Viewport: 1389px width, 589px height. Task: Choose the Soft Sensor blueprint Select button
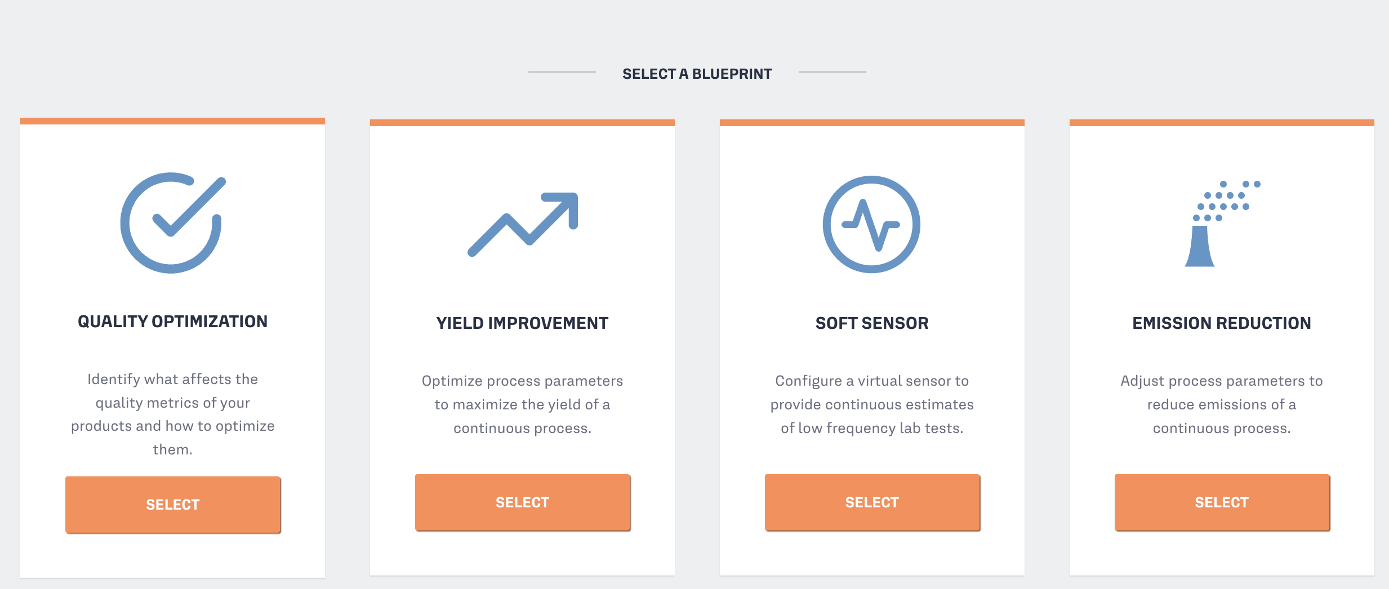pyautogui.click(x=872, y=502)
